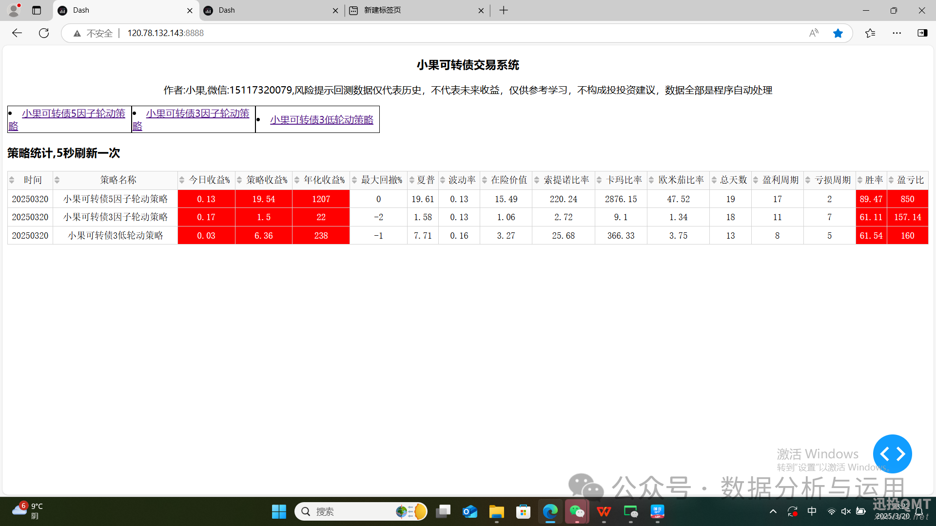Click the not-secure warning icon
Image resolution: width=936 pixels, height=526 pixels.
point(77,33)
